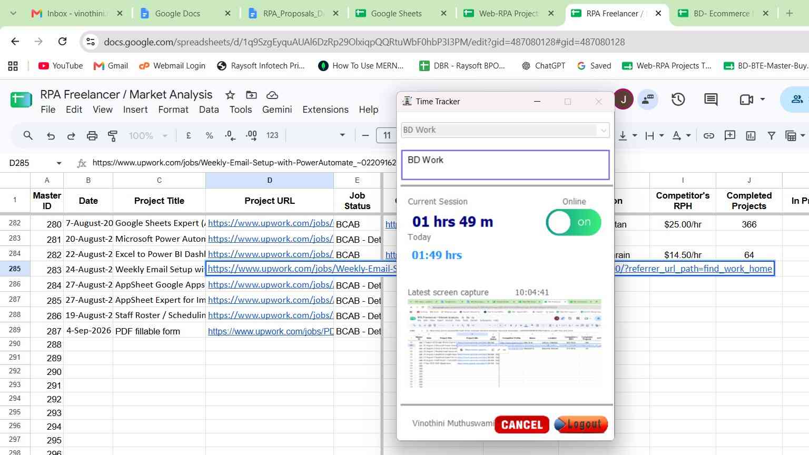Open the zoom 100% dropdown
The height and width of the screenshot is (455, 809).
point(148,136)
